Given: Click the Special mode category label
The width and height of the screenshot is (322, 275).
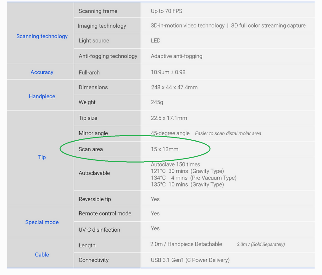Looking at the screenshot, I should tap(42, 222).
